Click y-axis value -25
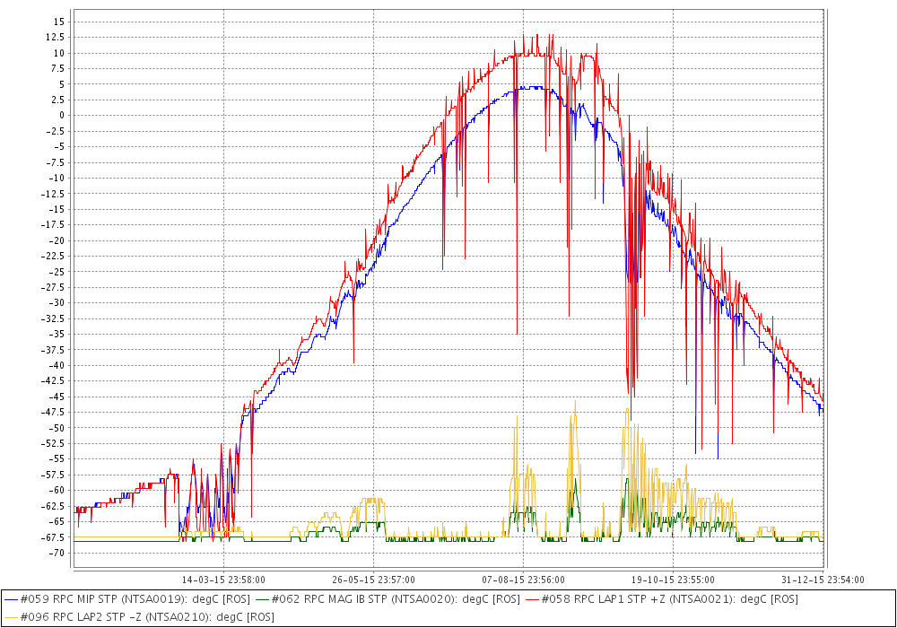Screen dimensions: 897x628 57,272
